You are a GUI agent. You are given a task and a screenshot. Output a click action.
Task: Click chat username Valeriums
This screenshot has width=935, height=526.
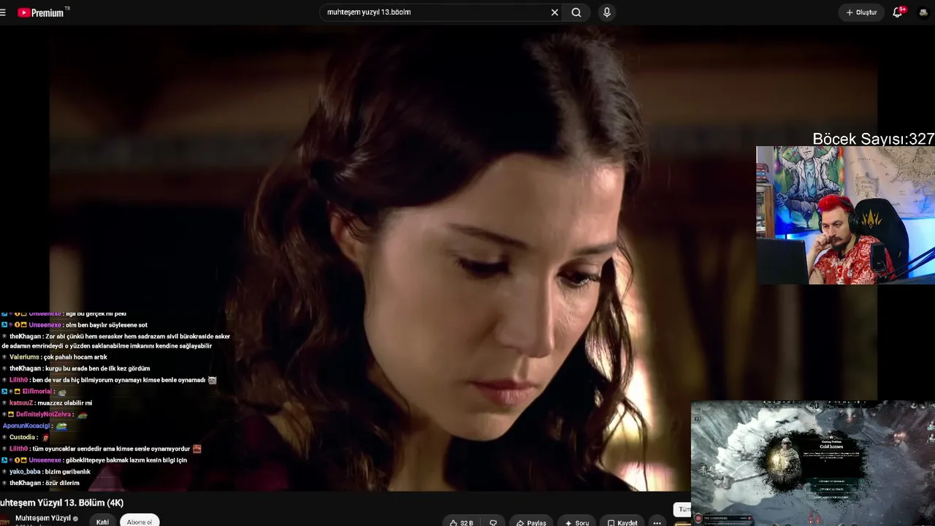point(25,357)
